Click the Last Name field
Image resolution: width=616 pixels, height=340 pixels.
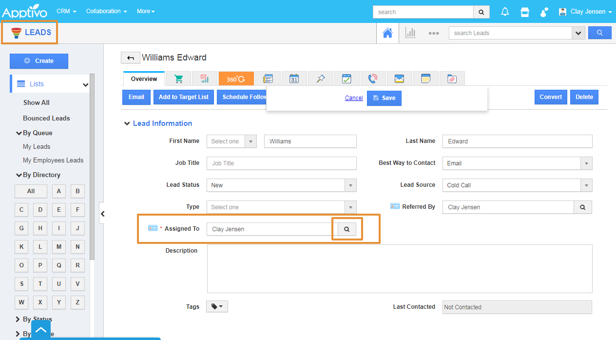pyautogui.click(x=518, y=141)
